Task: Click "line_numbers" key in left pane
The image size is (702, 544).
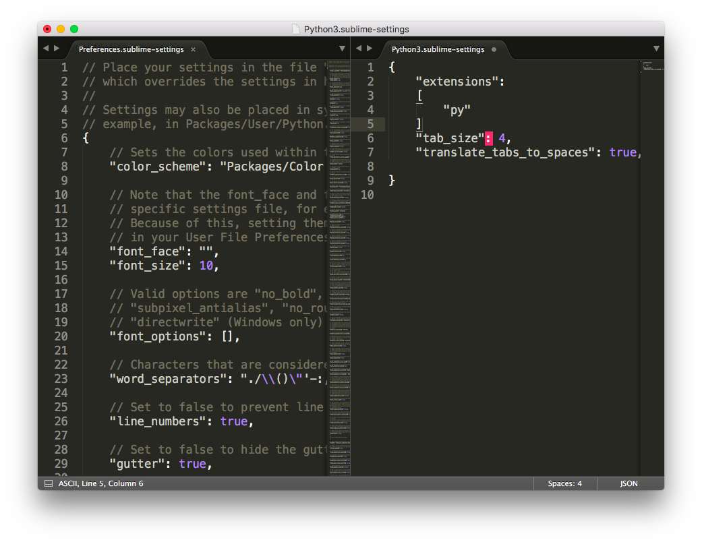Action: point(158,421)
